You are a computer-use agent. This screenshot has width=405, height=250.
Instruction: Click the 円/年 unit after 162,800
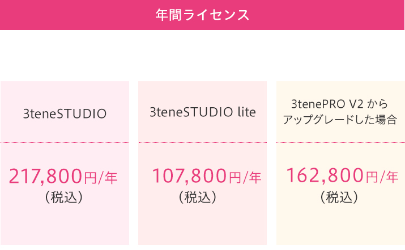click(382, 177)
